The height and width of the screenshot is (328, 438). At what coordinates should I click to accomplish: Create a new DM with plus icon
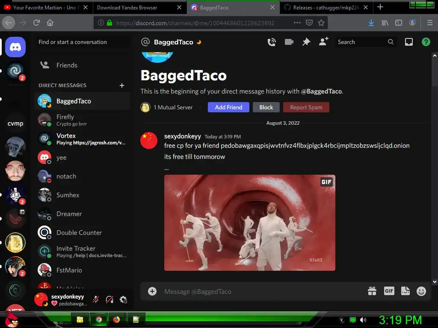(x=122, y=85)
